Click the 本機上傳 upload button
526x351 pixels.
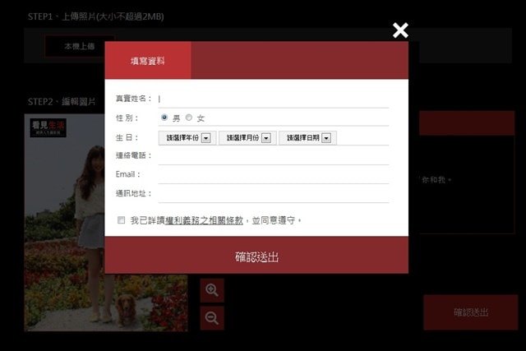80,47
